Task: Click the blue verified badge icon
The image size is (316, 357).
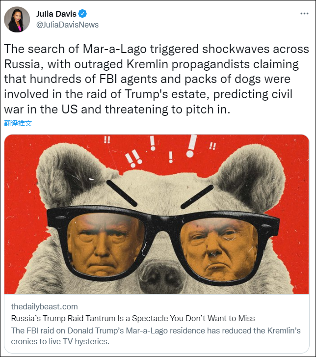Action: tap(82, 14)
